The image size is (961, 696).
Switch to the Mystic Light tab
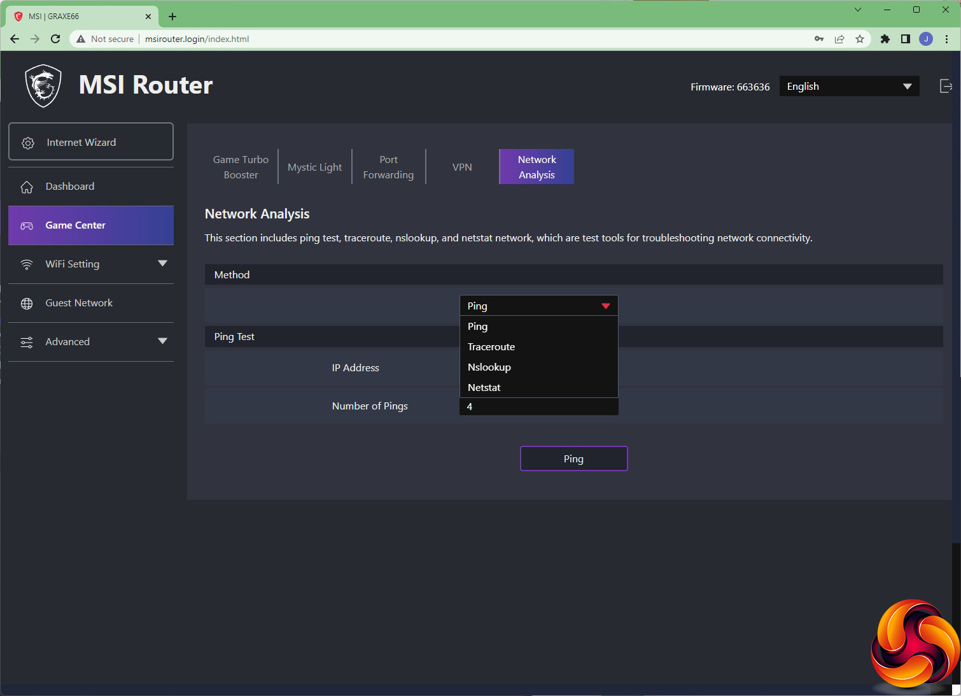(315, 167)
